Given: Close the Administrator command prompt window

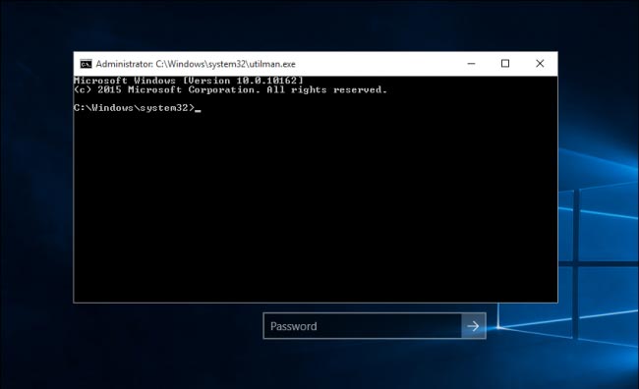Looking at the screenshot, I should tap(540, 64).
